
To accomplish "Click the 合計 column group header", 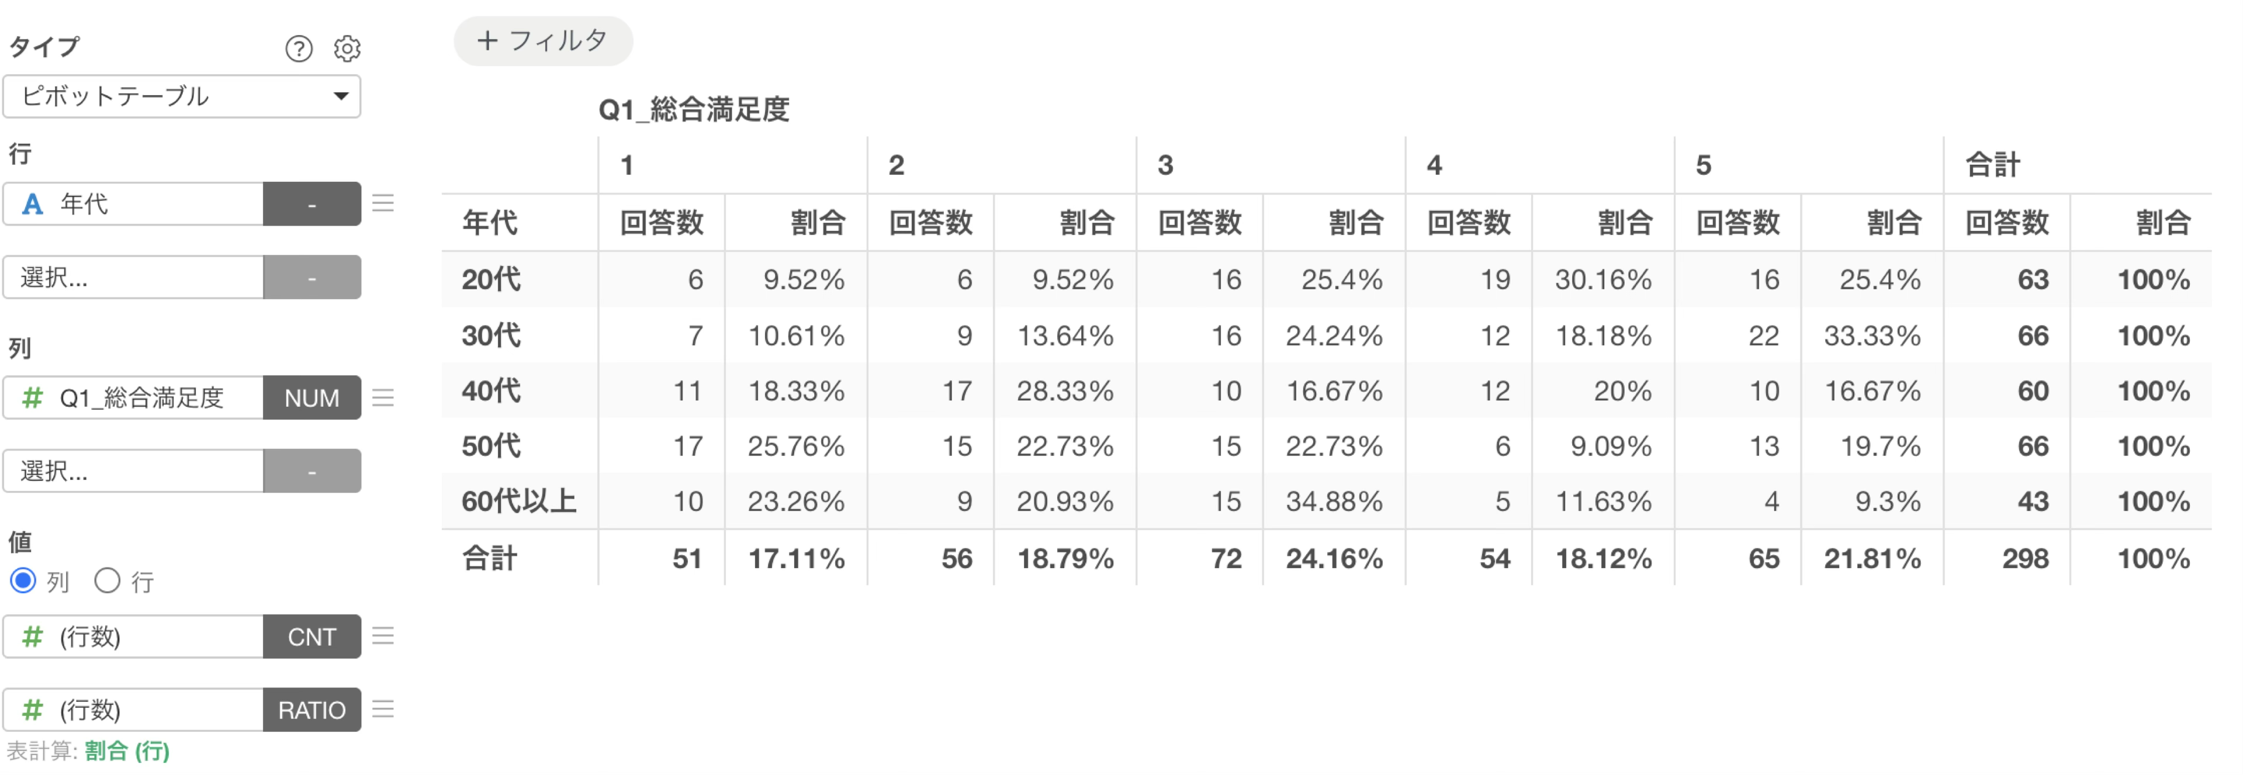I will 1992,165.
